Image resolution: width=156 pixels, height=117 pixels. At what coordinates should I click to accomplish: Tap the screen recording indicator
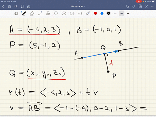(x=139, y=1)
